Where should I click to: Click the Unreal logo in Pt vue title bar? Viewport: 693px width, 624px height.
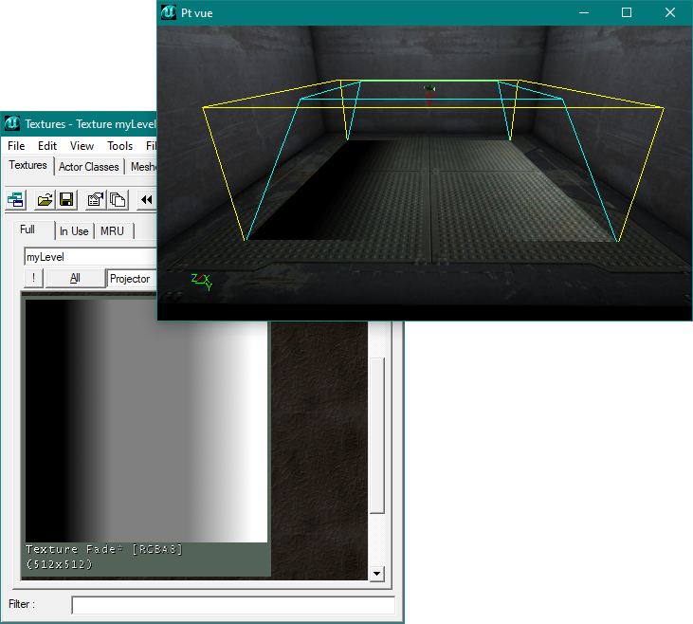[169, 12]
